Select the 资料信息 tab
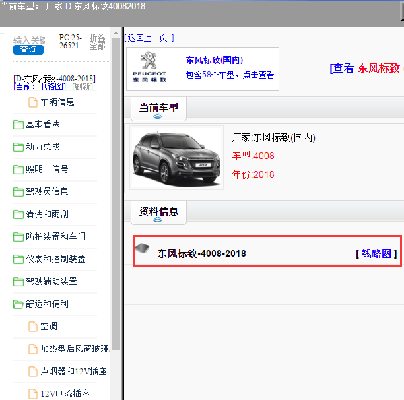404x400 pixels. click(x=158, y=213)
